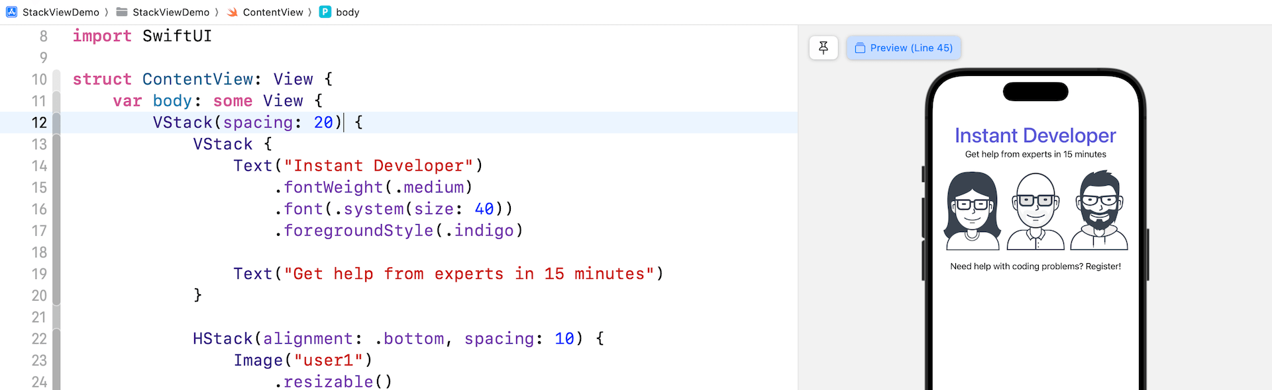This screenshot has width=1272, height=390.
Task: Click the '.bottom' alignment value
Action: pyautogui.click(x=409, y=338)
